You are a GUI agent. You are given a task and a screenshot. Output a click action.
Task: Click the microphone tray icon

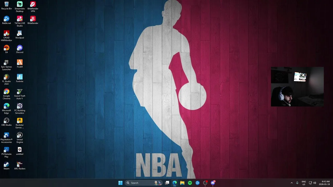[x=297, y=183]
